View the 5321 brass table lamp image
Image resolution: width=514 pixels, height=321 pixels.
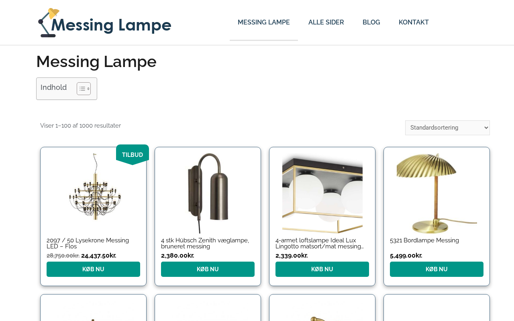tap(437, 193)
